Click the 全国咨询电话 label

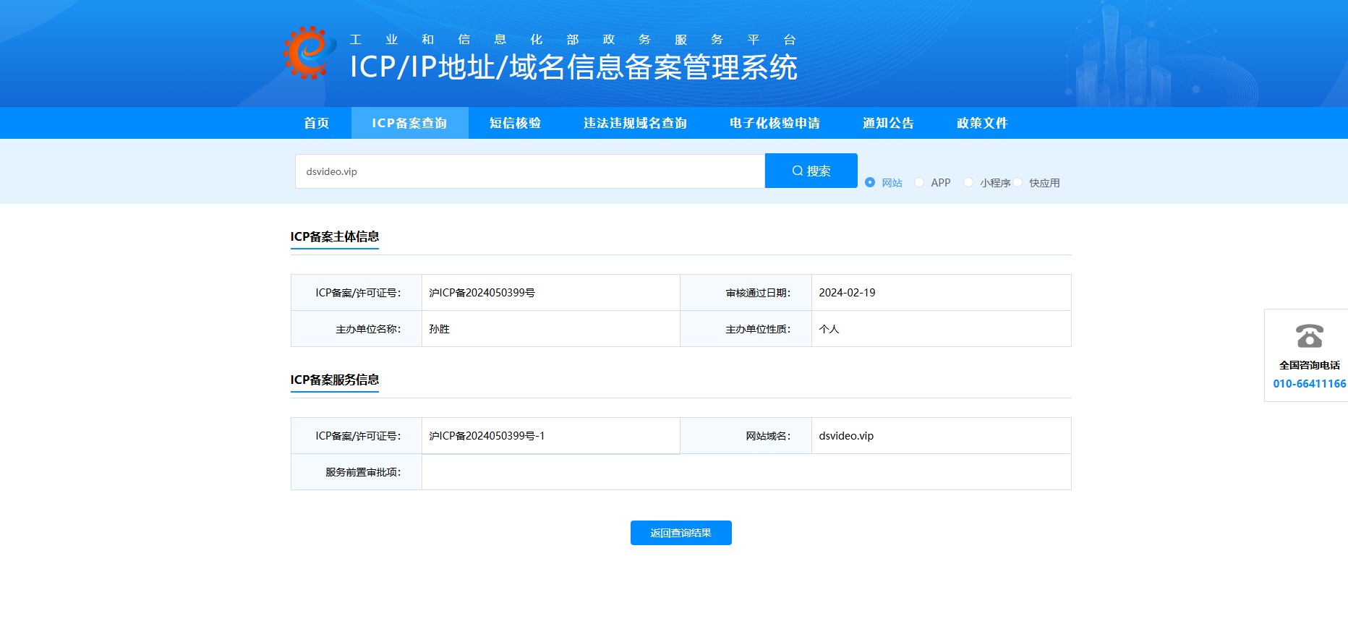pyautogui.click(x=1310, y=365)
